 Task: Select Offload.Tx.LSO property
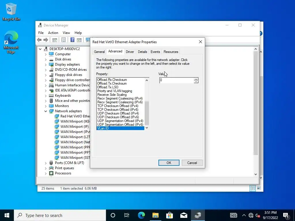tap(108, 87)
